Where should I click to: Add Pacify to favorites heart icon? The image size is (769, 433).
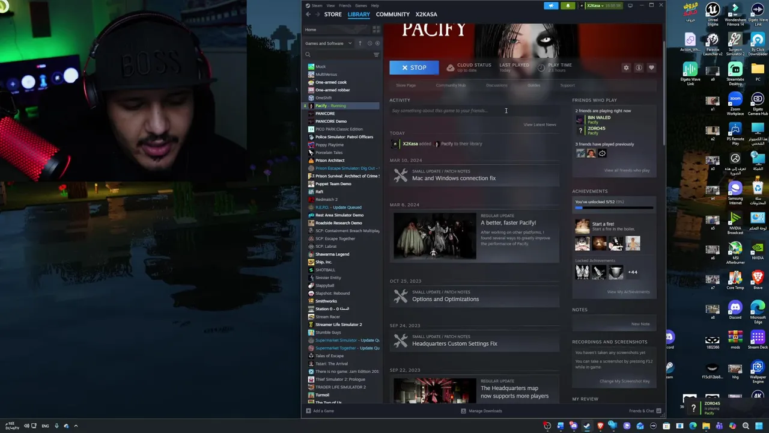(651, 68)
